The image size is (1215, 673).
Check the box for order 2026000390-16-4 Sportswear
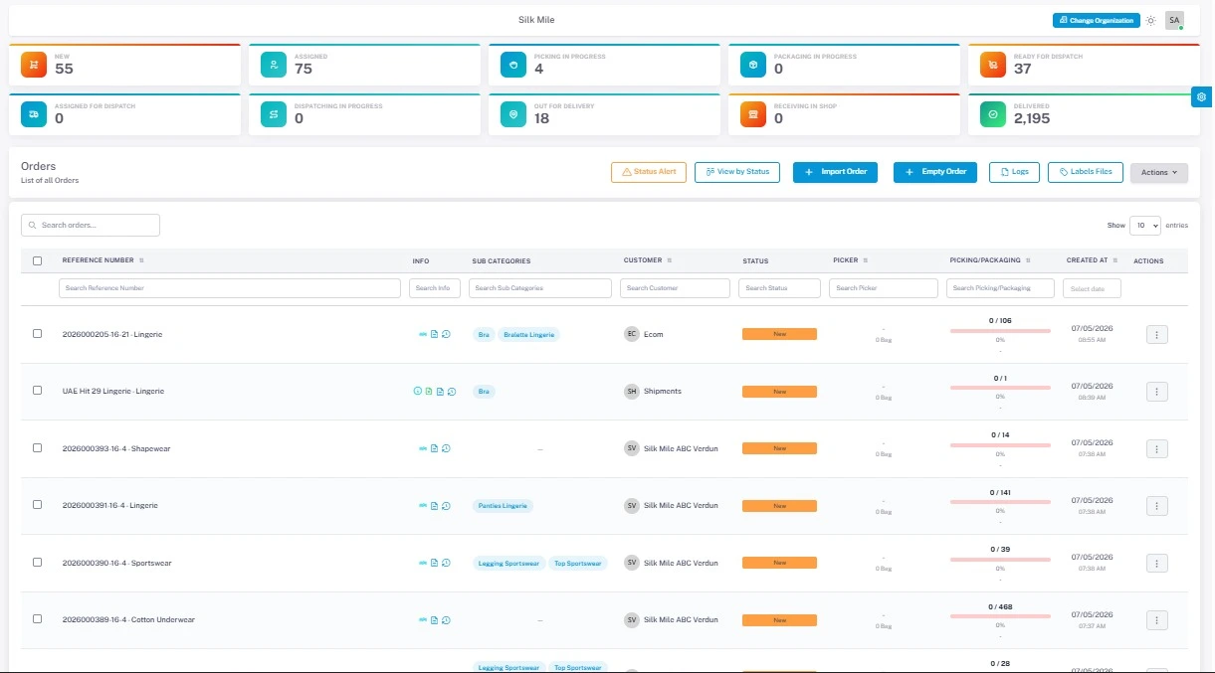tap(38, 563)
